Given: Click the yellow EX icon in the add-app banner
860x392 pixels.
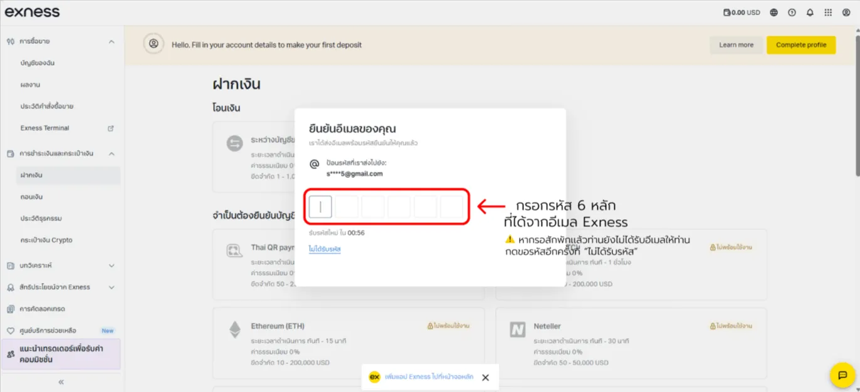Looking at the screenshot, I should point(374,377).
